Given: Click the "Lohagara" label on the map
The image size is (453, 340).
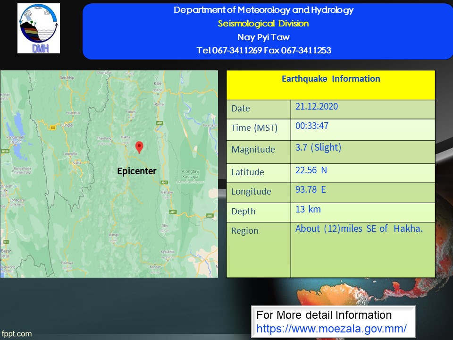Looking at the screenshot, I should click(x=17, y=200).
